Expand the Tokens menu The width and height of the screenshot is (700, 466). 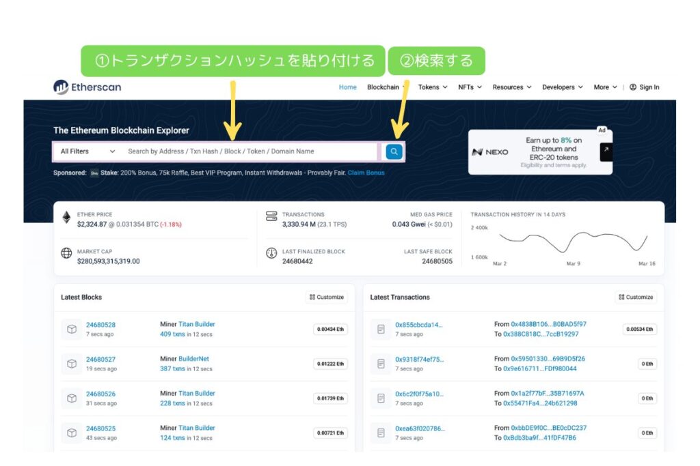tap(433, 87)
